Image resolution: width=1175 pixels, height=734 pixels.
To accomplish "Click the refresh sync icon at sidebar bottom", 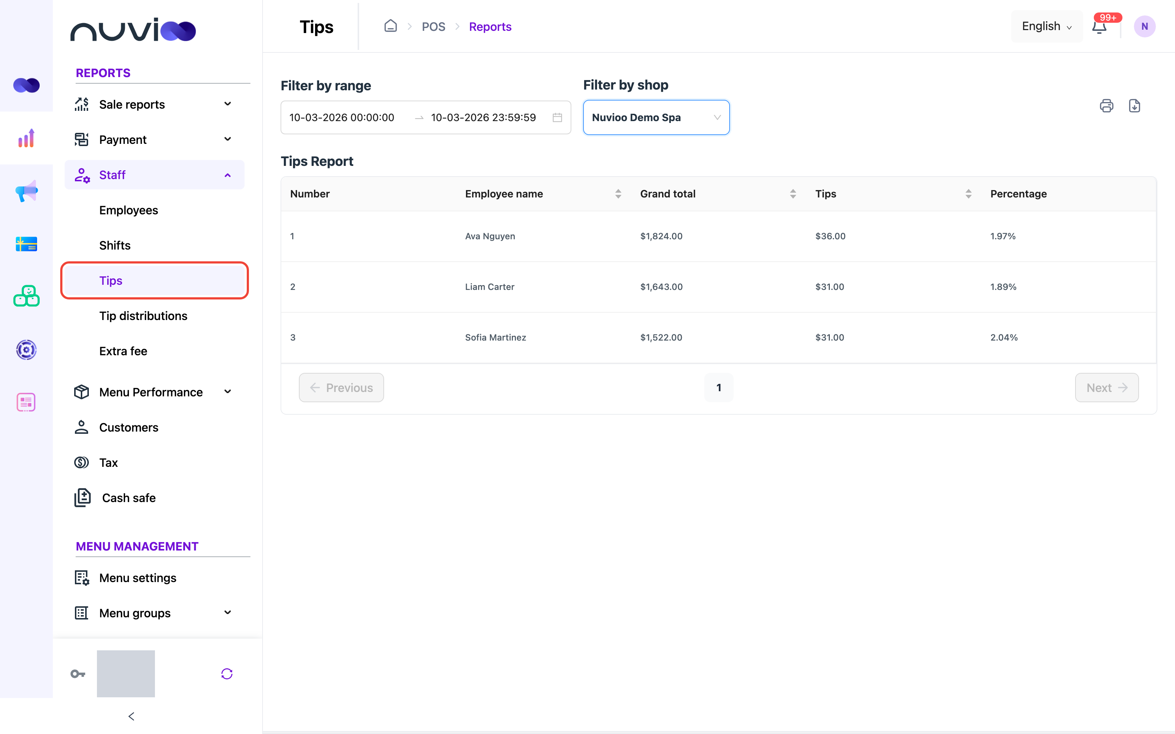I will click(227, 674).
